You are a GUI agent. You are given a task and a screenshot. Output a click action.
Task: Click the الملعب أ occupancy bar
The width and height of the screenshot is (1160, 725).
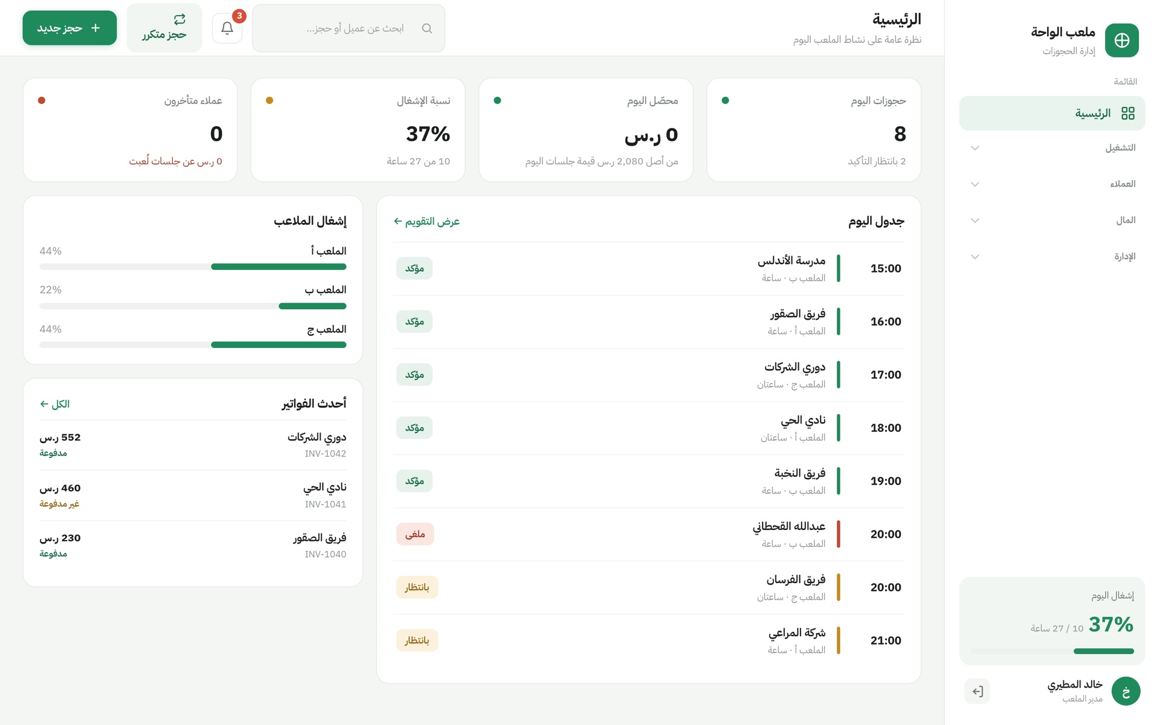[193, 266]
